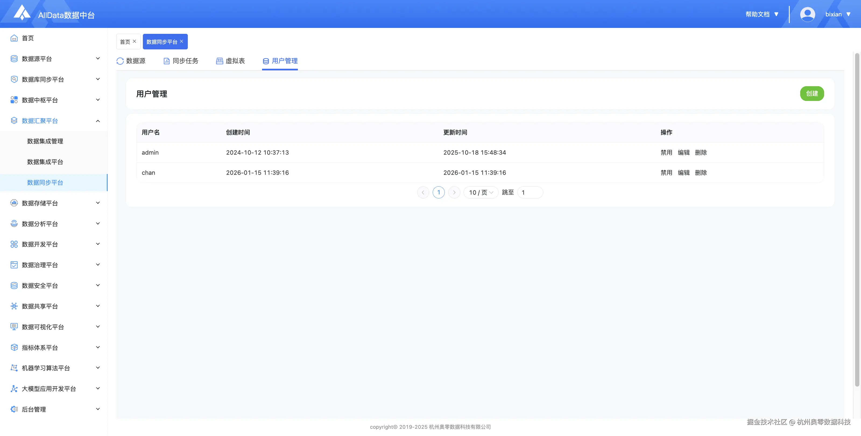861x436 pixels.
Task: Click the user avatar icon
Action: pyautogui.click(x=807, y=14)
